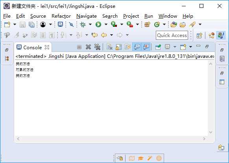Expand Display Selected Console dropdown
This screenshot has height=163, width=229.
coord(175,47)
